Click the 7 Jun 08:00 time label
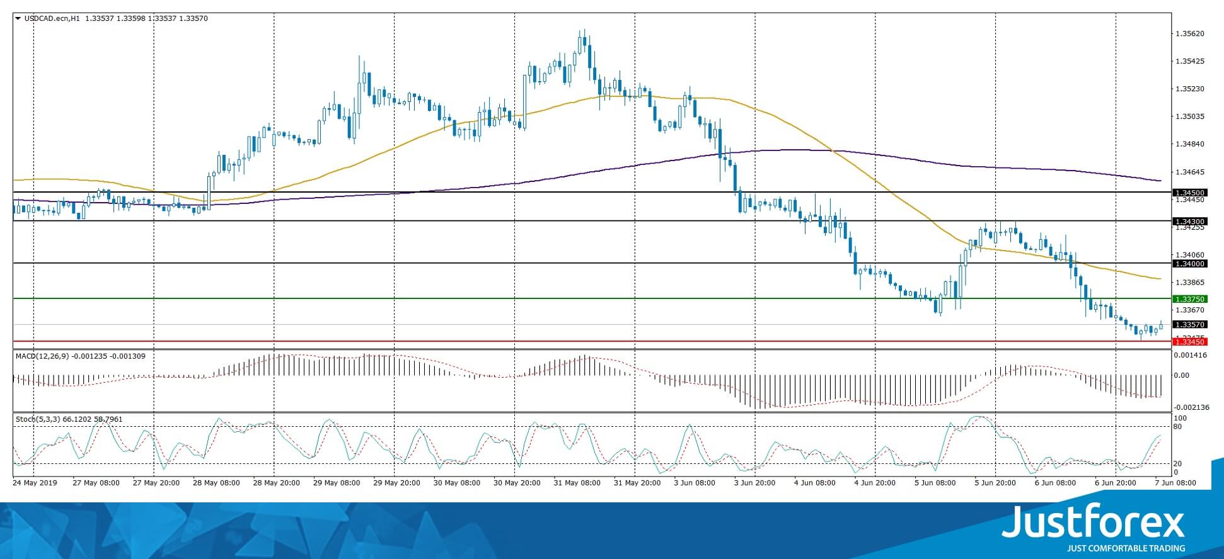This screenshot has width=1224, height=559. click(1175, 483)
